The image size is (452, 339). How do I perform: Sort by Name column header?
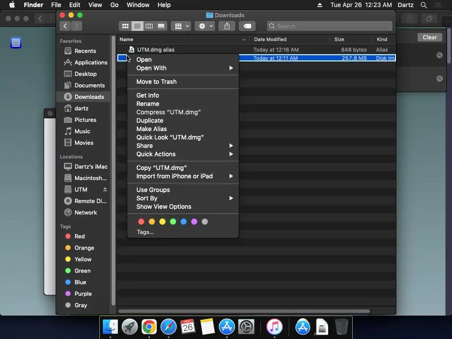click(183, 39)
